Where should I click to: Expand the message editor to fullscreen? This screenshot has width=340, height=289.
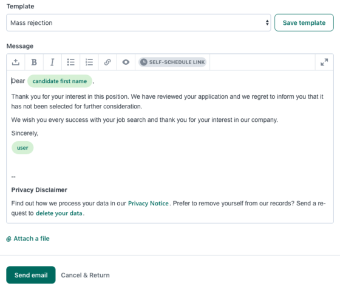[324, 62]
